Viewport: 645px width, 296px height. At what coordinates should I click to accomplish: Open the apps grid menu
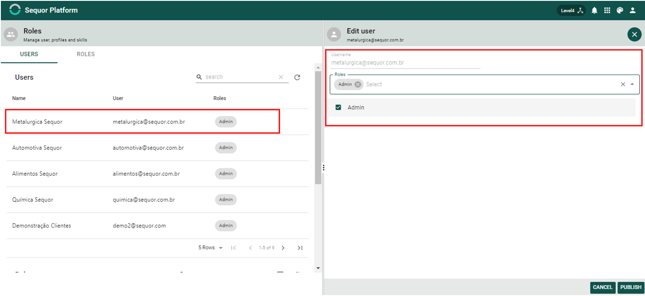[x=607, y=10]
